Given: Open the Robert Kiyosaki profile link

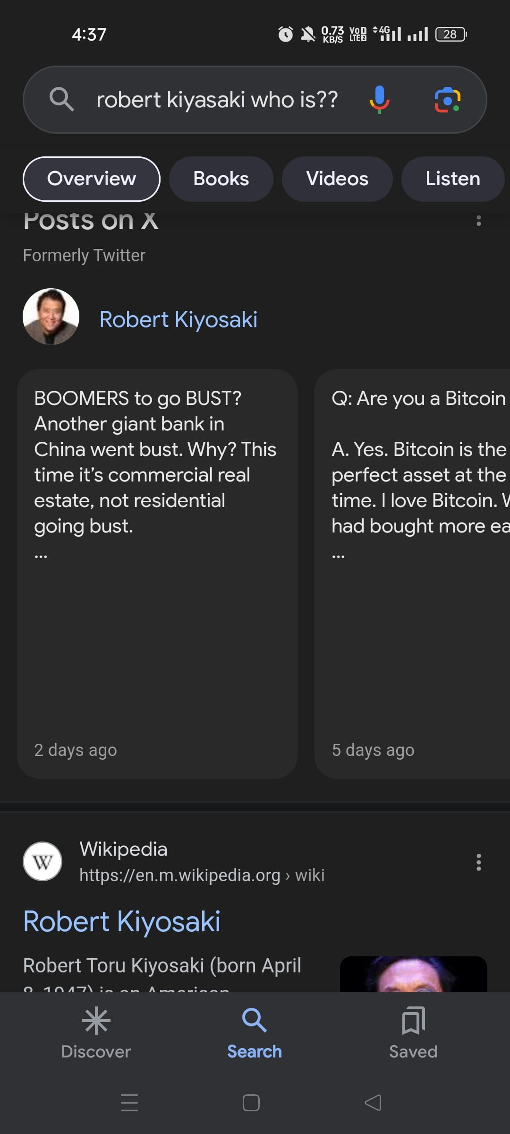Looking at the screenshot, I should 178,319.
